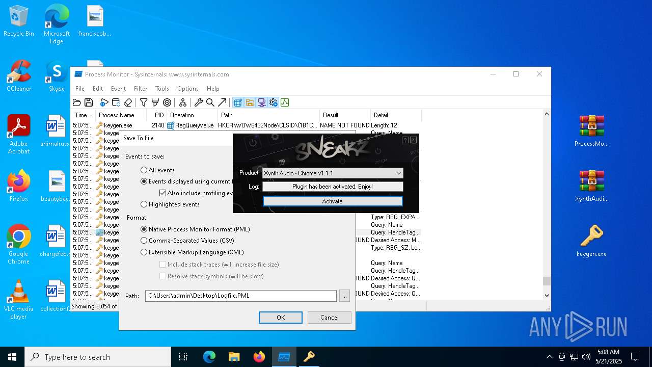Image resolution: width=652 pixels, height=367 pixels.
Task: Click the help question mark in Sneakz keygen
Action: (405, 140)
